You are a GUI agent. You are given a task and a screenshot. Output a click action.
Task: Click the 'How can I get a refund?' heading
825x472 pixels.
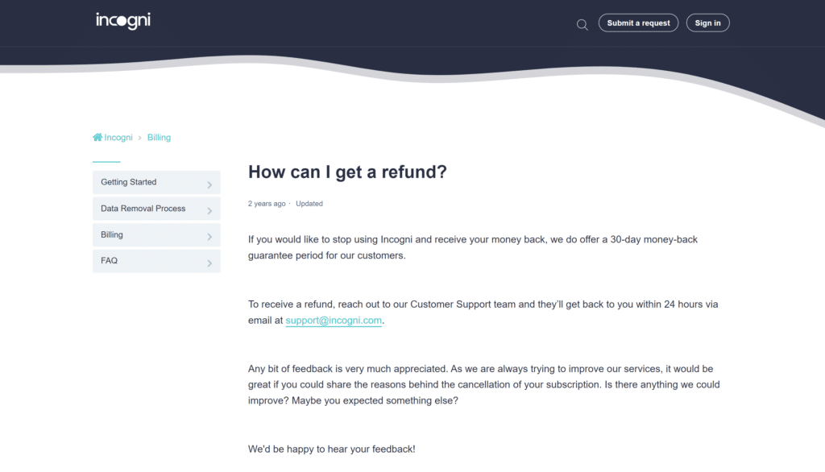coord(347,172)
